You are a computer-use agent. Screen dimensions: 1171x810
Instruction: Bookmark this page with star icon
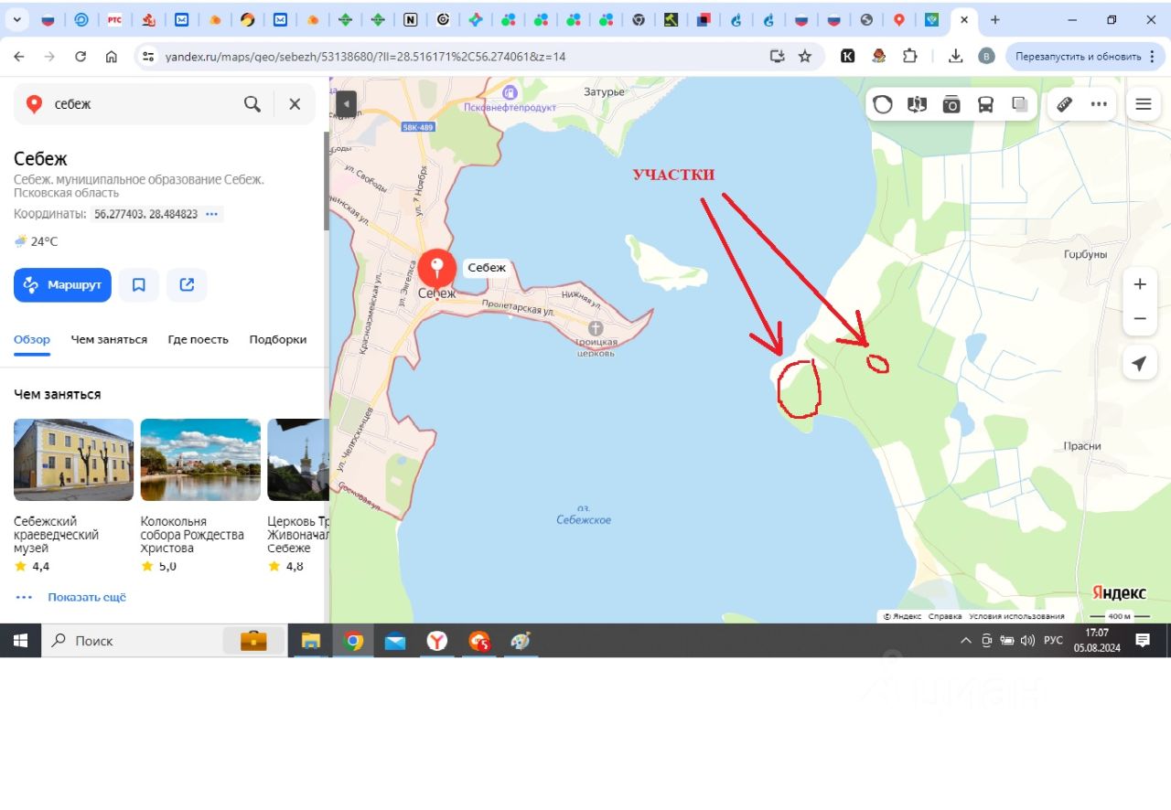(805, 57)
